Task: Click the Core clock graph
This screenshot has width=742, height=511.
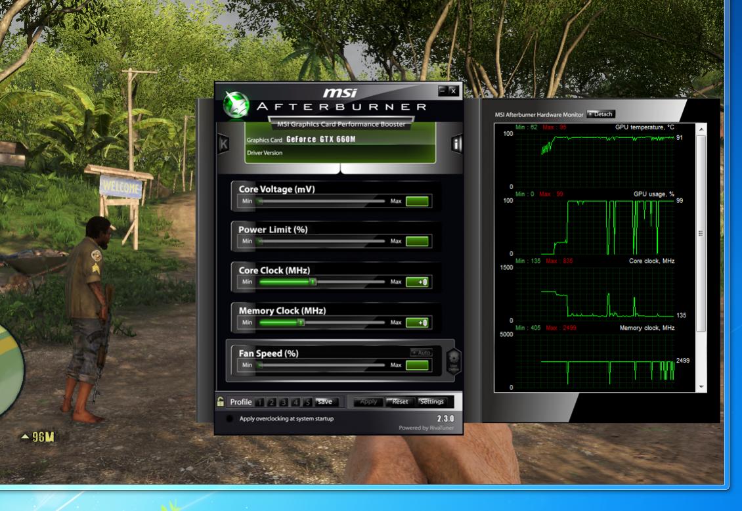Action: tap(595, 294)
